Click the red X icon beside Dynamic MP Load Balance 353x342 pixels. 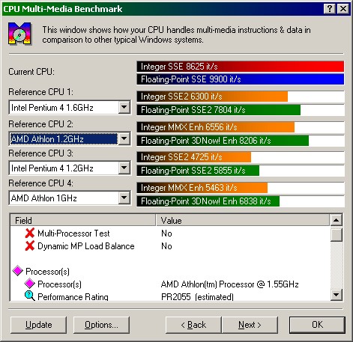point(30,246)
